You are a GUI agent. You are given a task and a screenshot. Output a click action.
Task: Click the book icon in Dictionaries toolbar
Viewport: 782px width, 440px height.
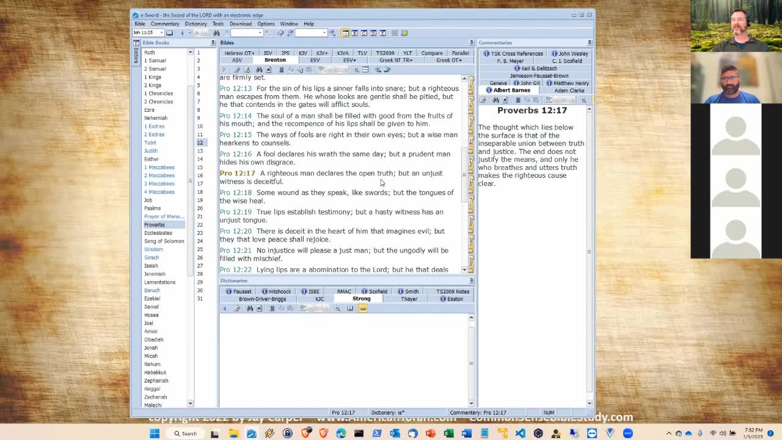point(350,309)
